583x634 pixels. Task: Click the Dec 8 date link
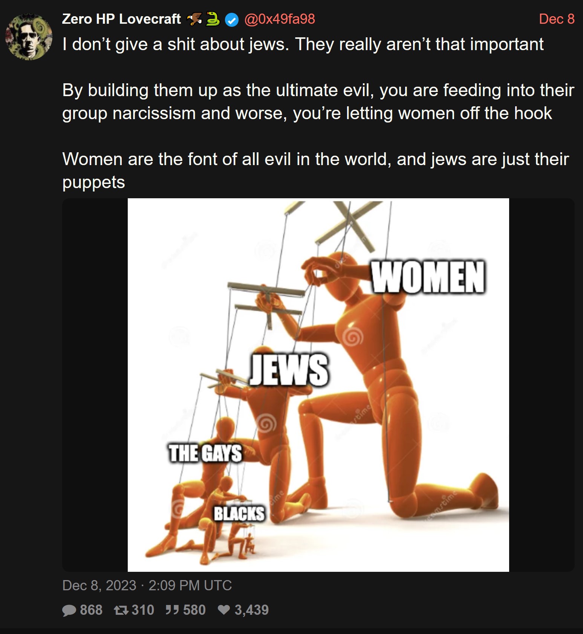click(557, 19)
